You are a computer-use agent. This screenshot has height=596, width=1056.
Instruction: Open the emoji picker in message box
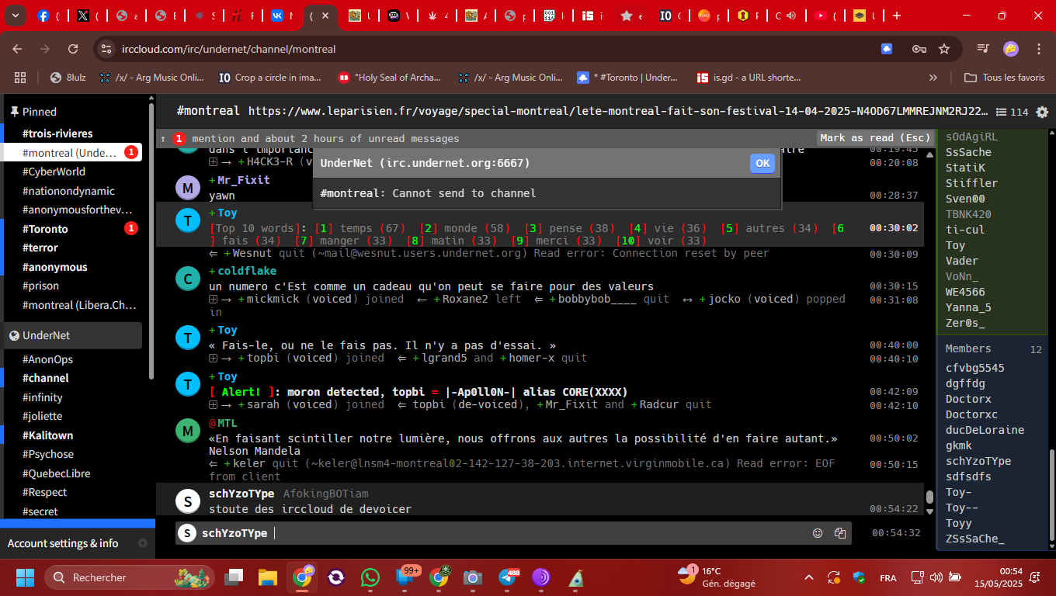[817, 533]
